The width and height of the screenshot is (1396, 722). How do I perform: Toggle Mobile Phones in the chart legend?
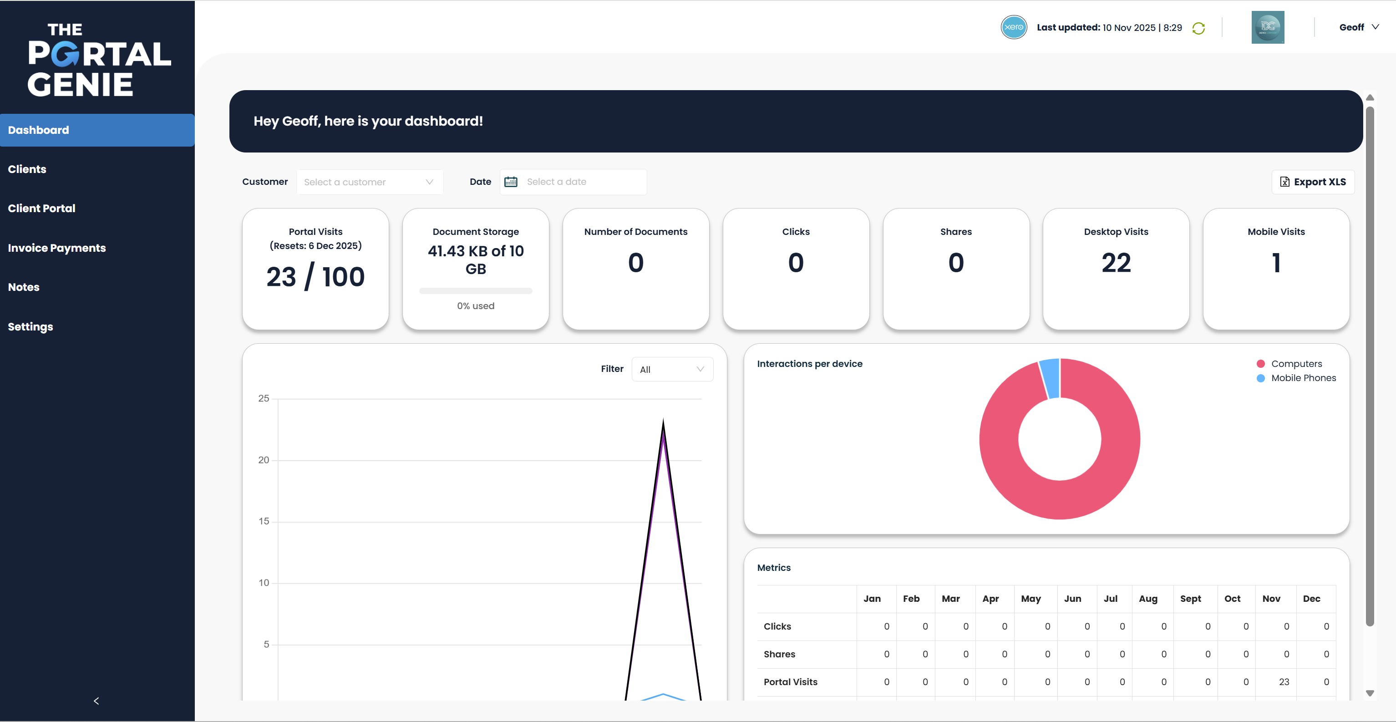point(1303,378)
